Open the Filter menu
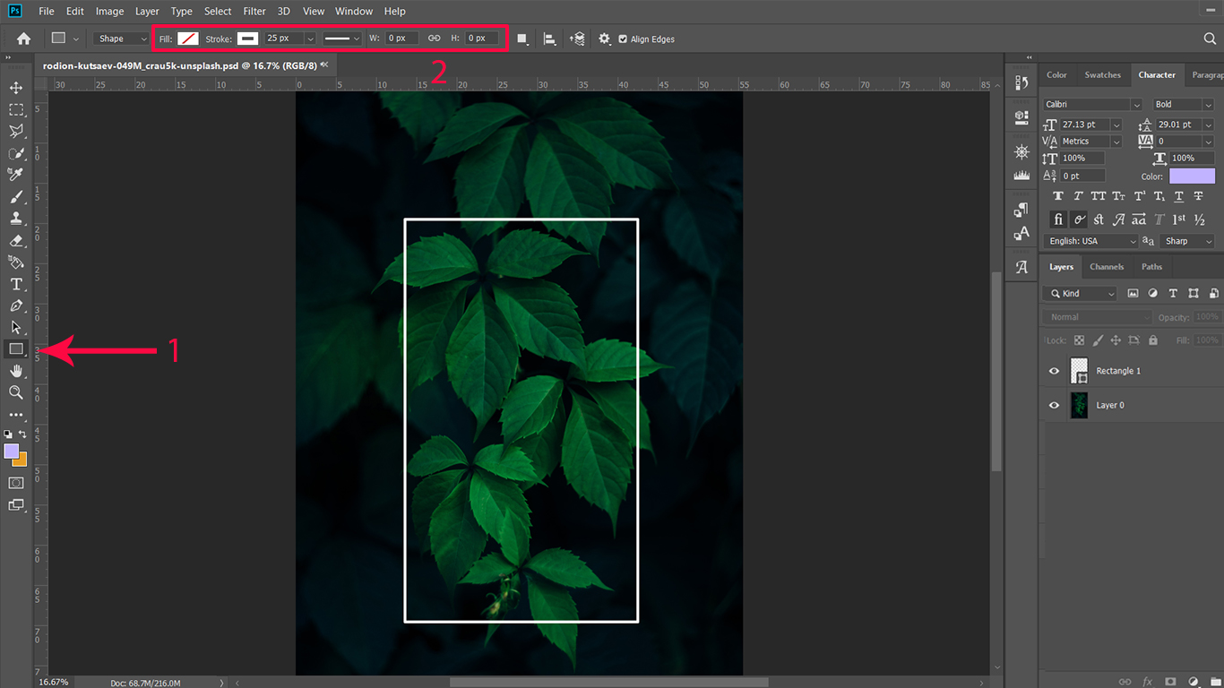This screenshot has width=1224, height=688. point(254,12)
